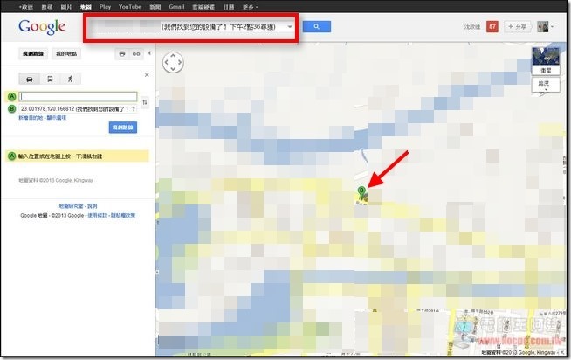This screenshot has width=571, height=360.
Task: Open the account profile photo
Action: point(542,26)
